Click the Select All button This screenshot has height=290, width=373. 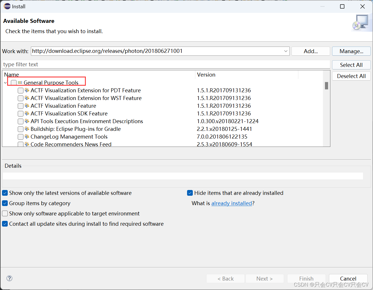coord(351,65)
